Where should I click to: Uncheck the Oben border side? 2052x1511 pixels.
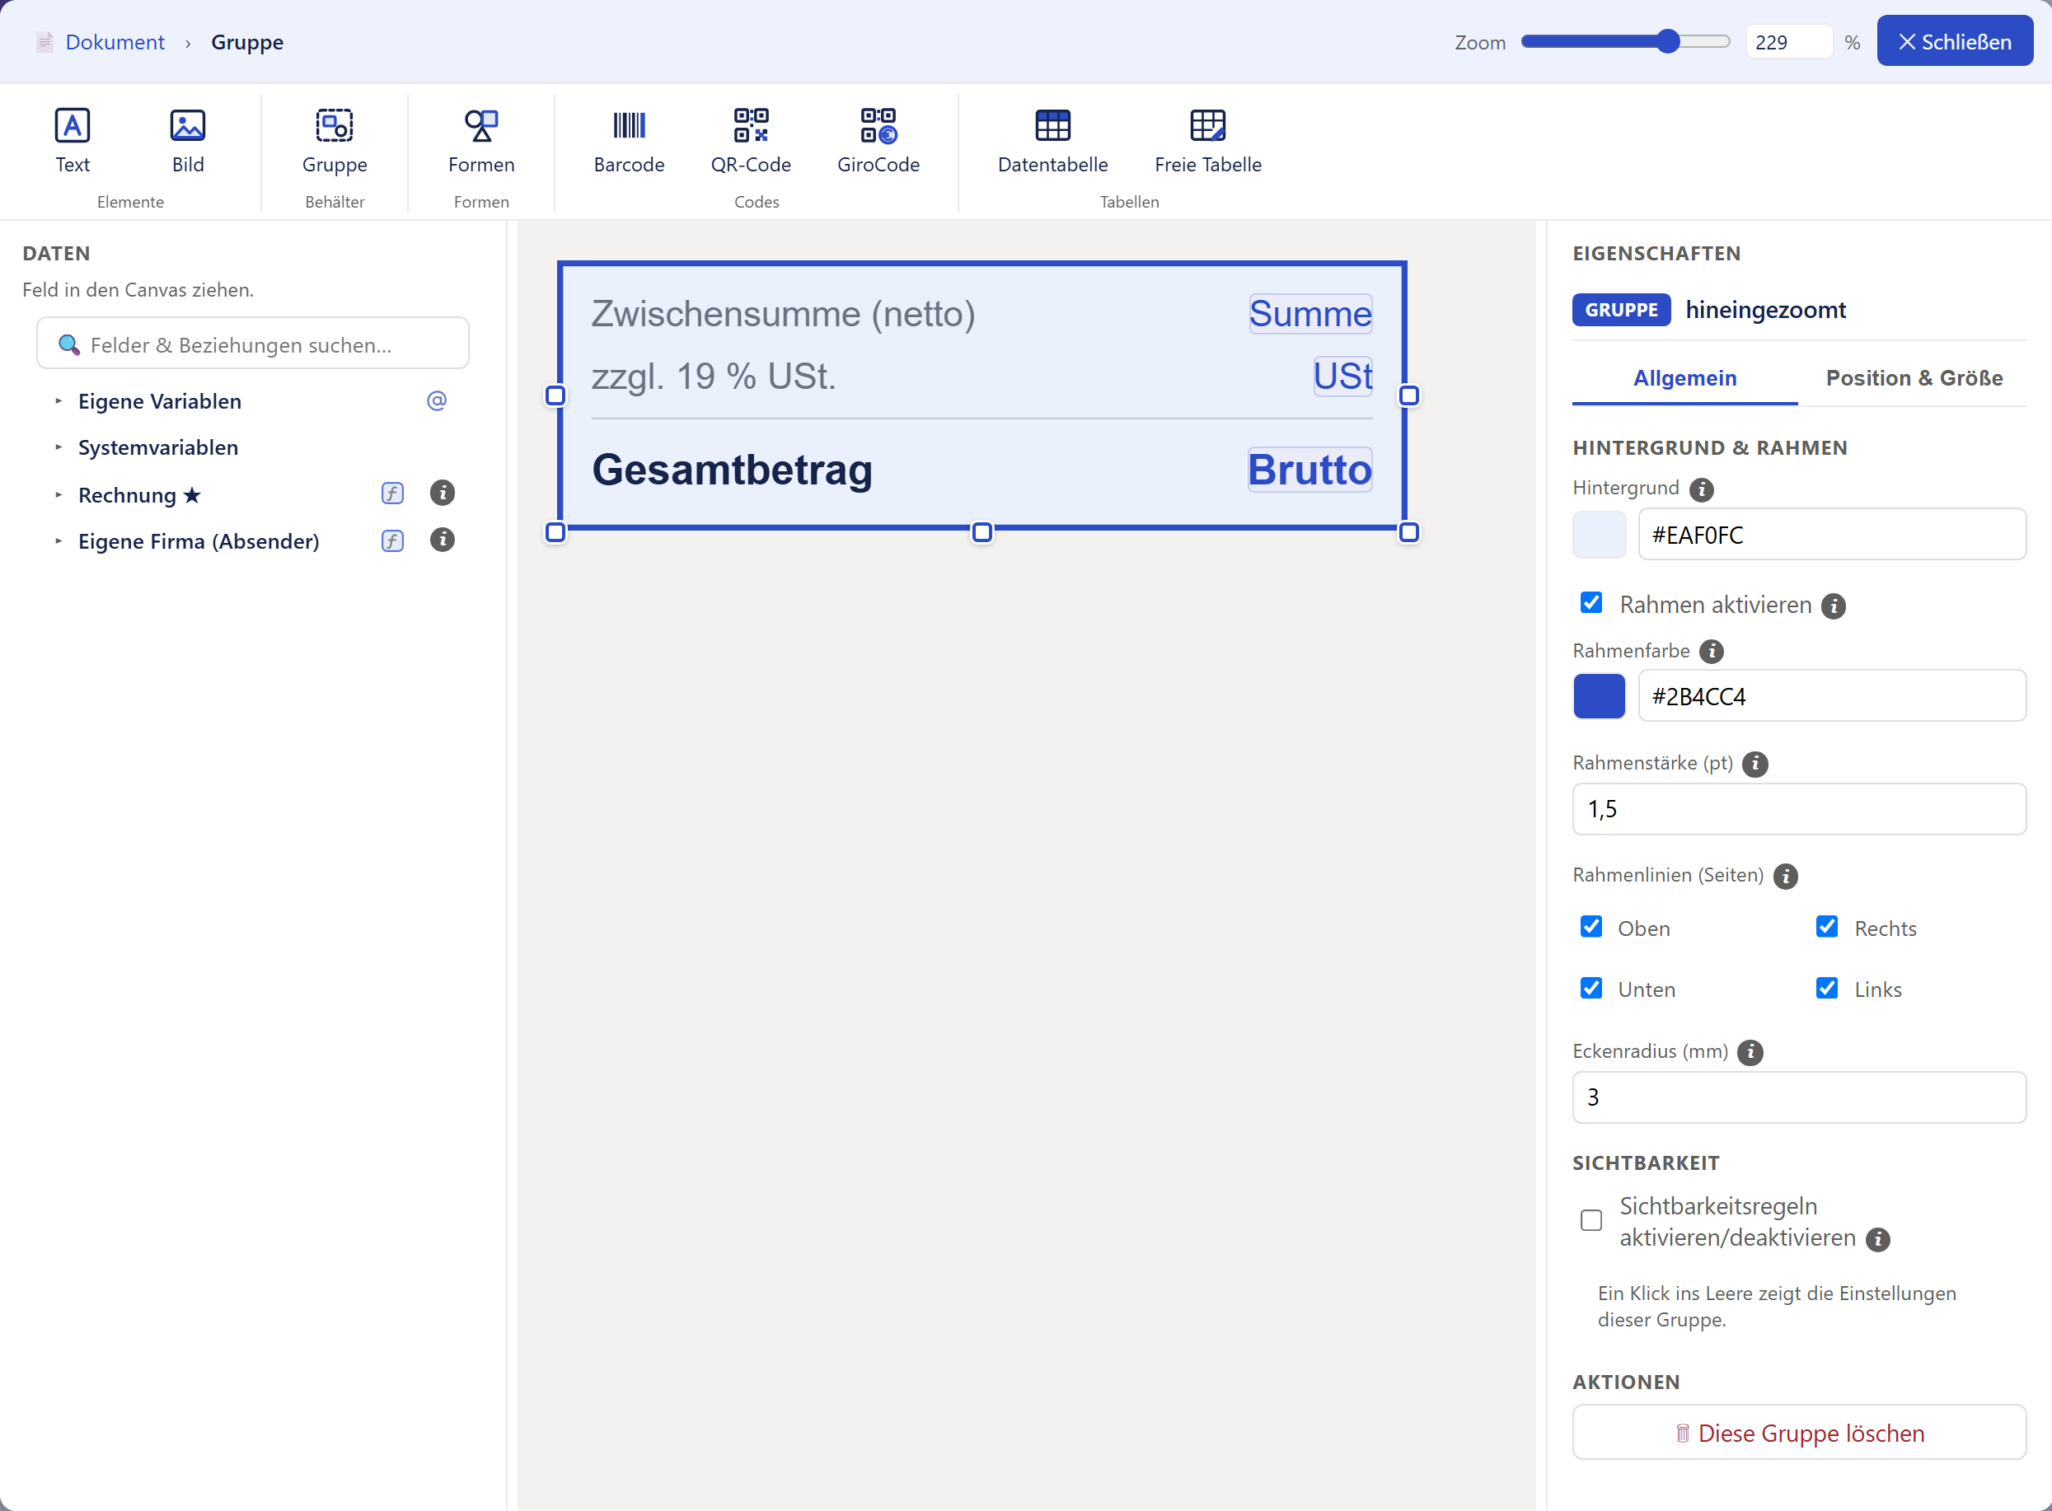(1591, 927)
